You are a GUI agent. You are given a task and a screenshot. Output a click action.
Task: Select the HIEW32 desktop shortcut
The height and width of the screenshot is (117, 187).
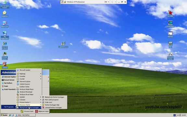(x=170, y=34)
